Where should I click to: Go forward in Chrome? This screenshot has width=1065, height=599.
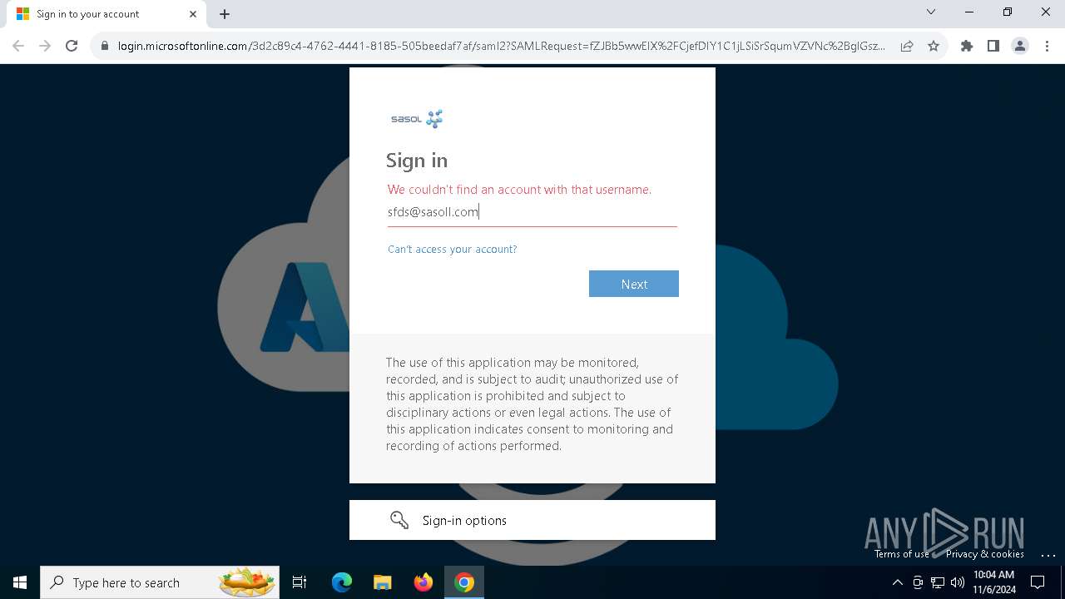[45, 46]
